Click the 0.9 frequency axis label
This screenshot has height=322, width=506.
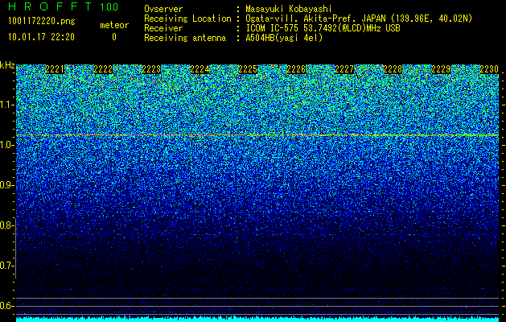[x=7, y=185]
